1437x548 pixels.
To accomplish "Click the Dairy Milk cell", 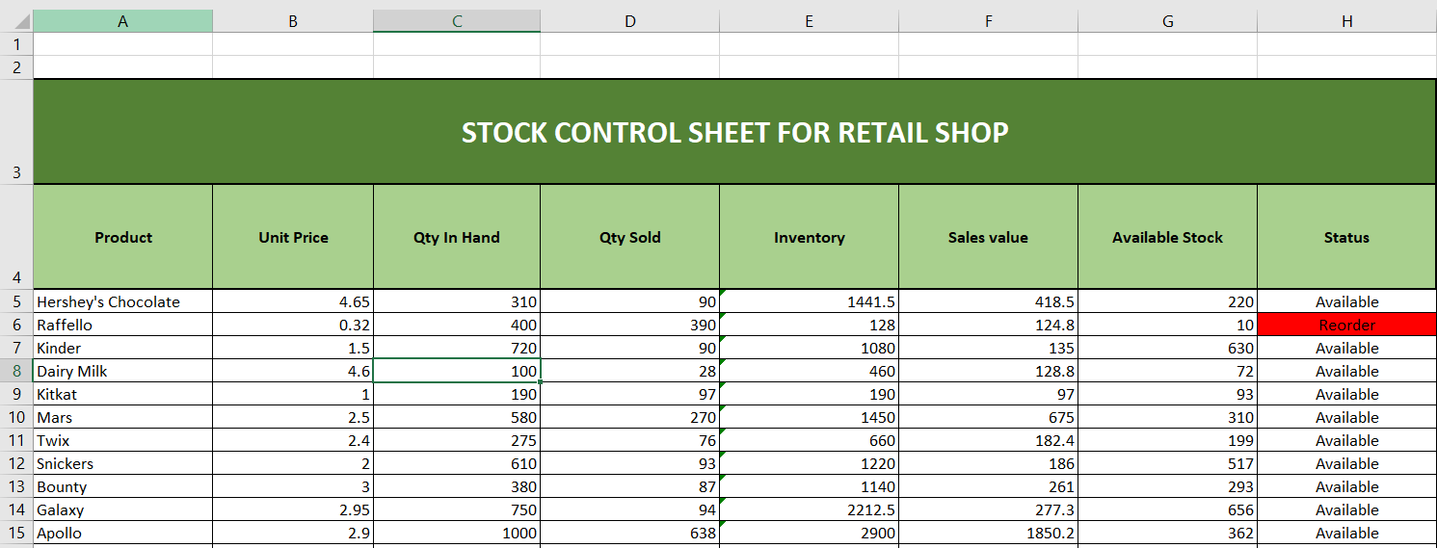I will coord(122,371).
